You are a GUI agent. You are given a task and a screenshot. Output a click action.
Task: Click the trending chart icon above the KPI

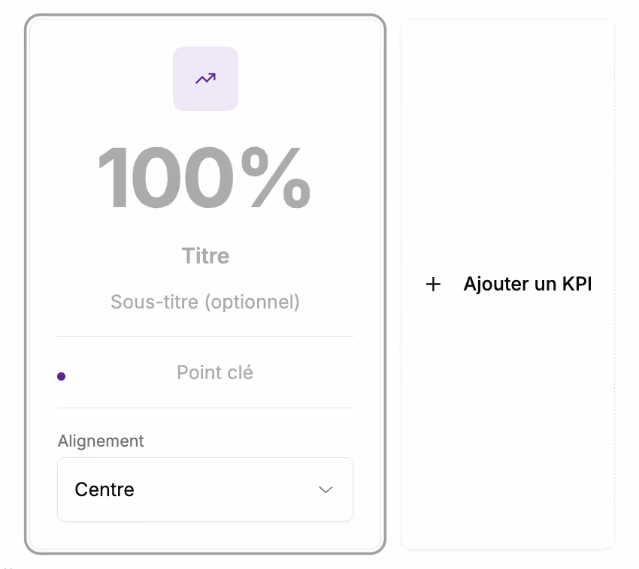coord(205,78)
